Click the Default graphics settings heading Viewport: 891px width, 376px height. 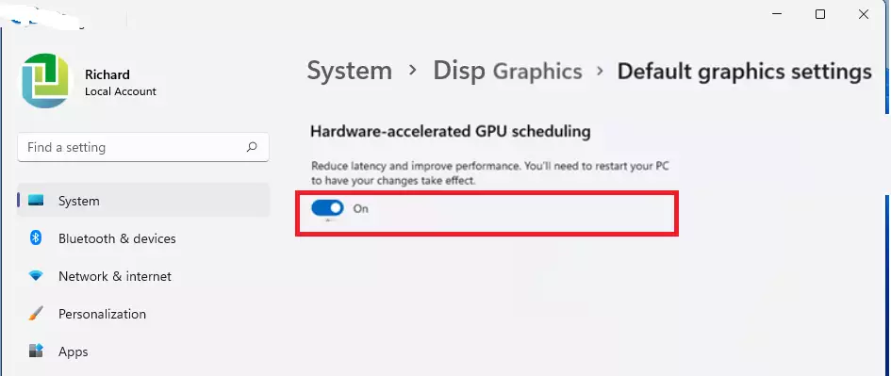pyautogui.click(x=745, y=72)
